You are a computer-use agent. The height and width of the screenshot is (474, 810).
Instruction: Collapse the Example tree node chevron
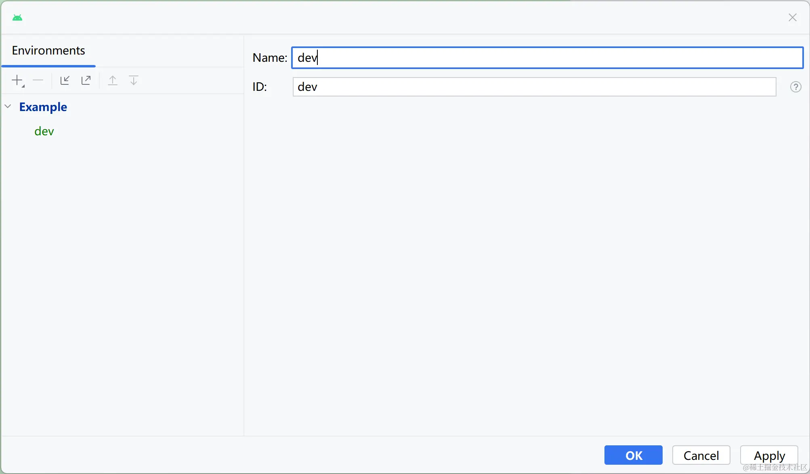tap(8, 107)
